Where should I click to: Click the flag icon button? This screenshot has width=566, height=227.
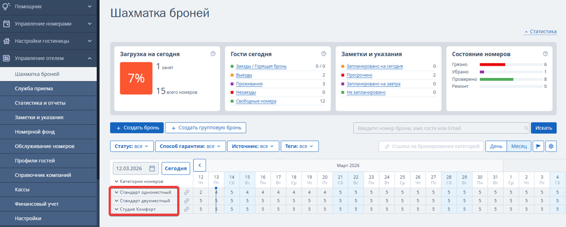tap(538, 146)
